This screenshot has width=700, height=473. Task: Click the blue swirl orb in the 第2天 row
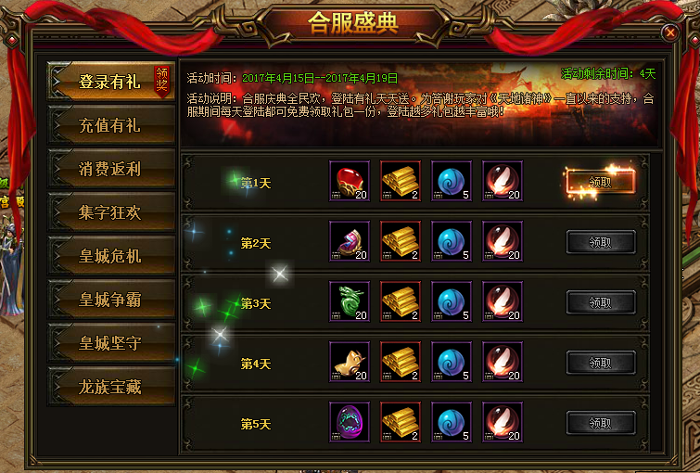tap(452, 241)
